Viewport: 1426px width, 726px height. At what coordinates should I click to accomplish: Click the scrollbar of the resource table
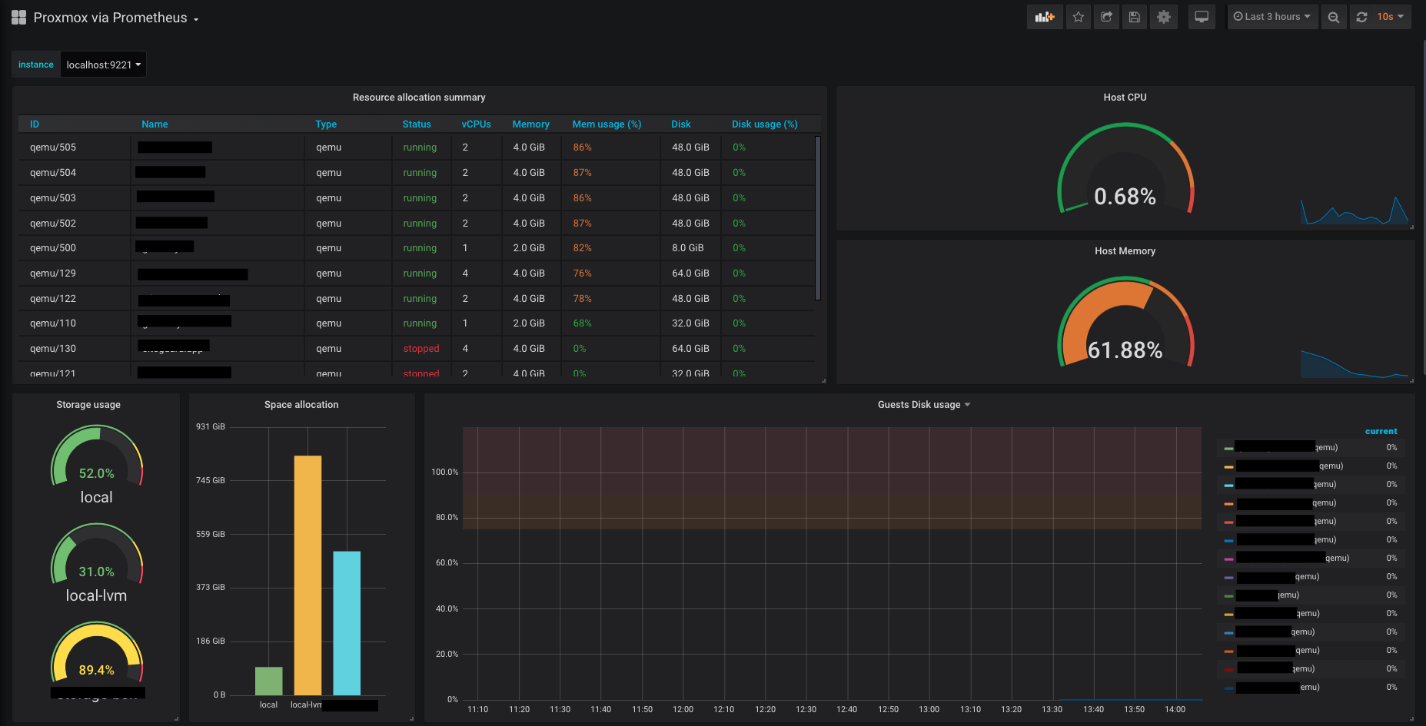[818, 218]
